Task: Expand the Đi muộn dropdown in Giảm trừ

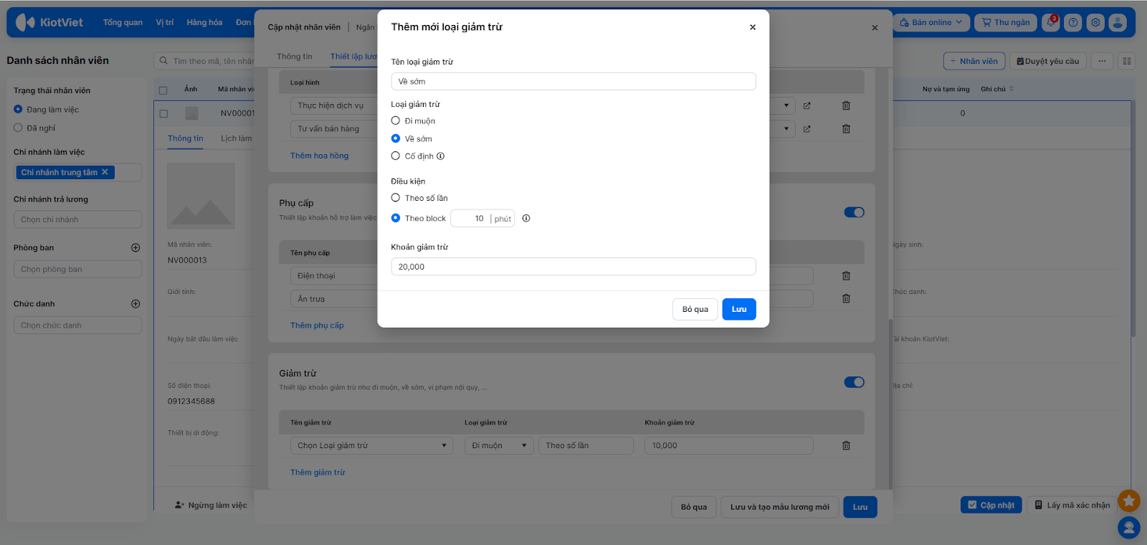Action: click(499, 446)
